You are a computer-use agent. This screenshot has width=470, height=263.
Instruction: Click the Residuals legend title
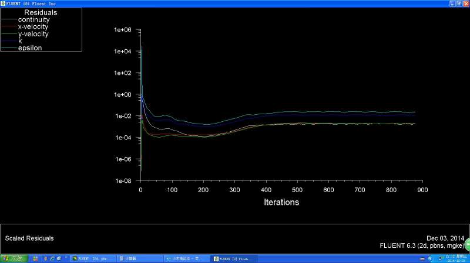click(x=41, y=12)
